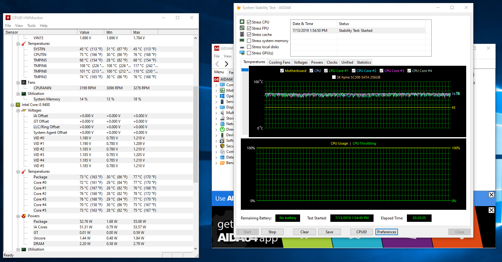Click the Stress CPU chip icon

click(242, 22)
